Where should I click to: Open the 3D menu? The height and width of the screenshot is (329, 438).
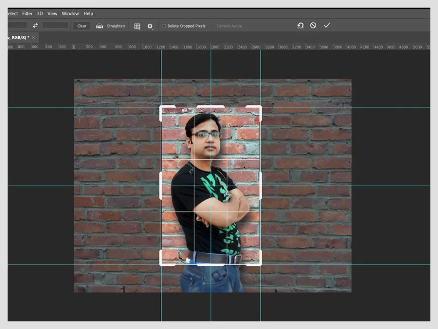pos(40,14)
